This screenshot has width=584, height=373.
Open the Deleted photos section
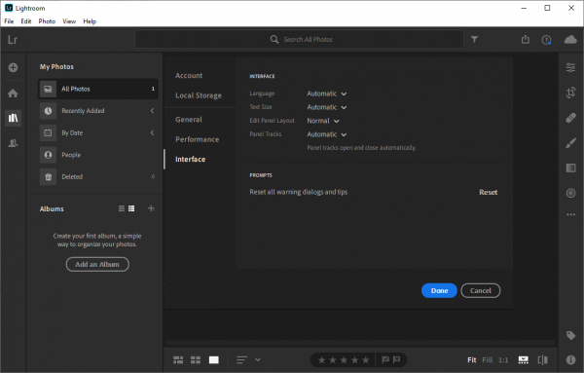tap(98, 176)
